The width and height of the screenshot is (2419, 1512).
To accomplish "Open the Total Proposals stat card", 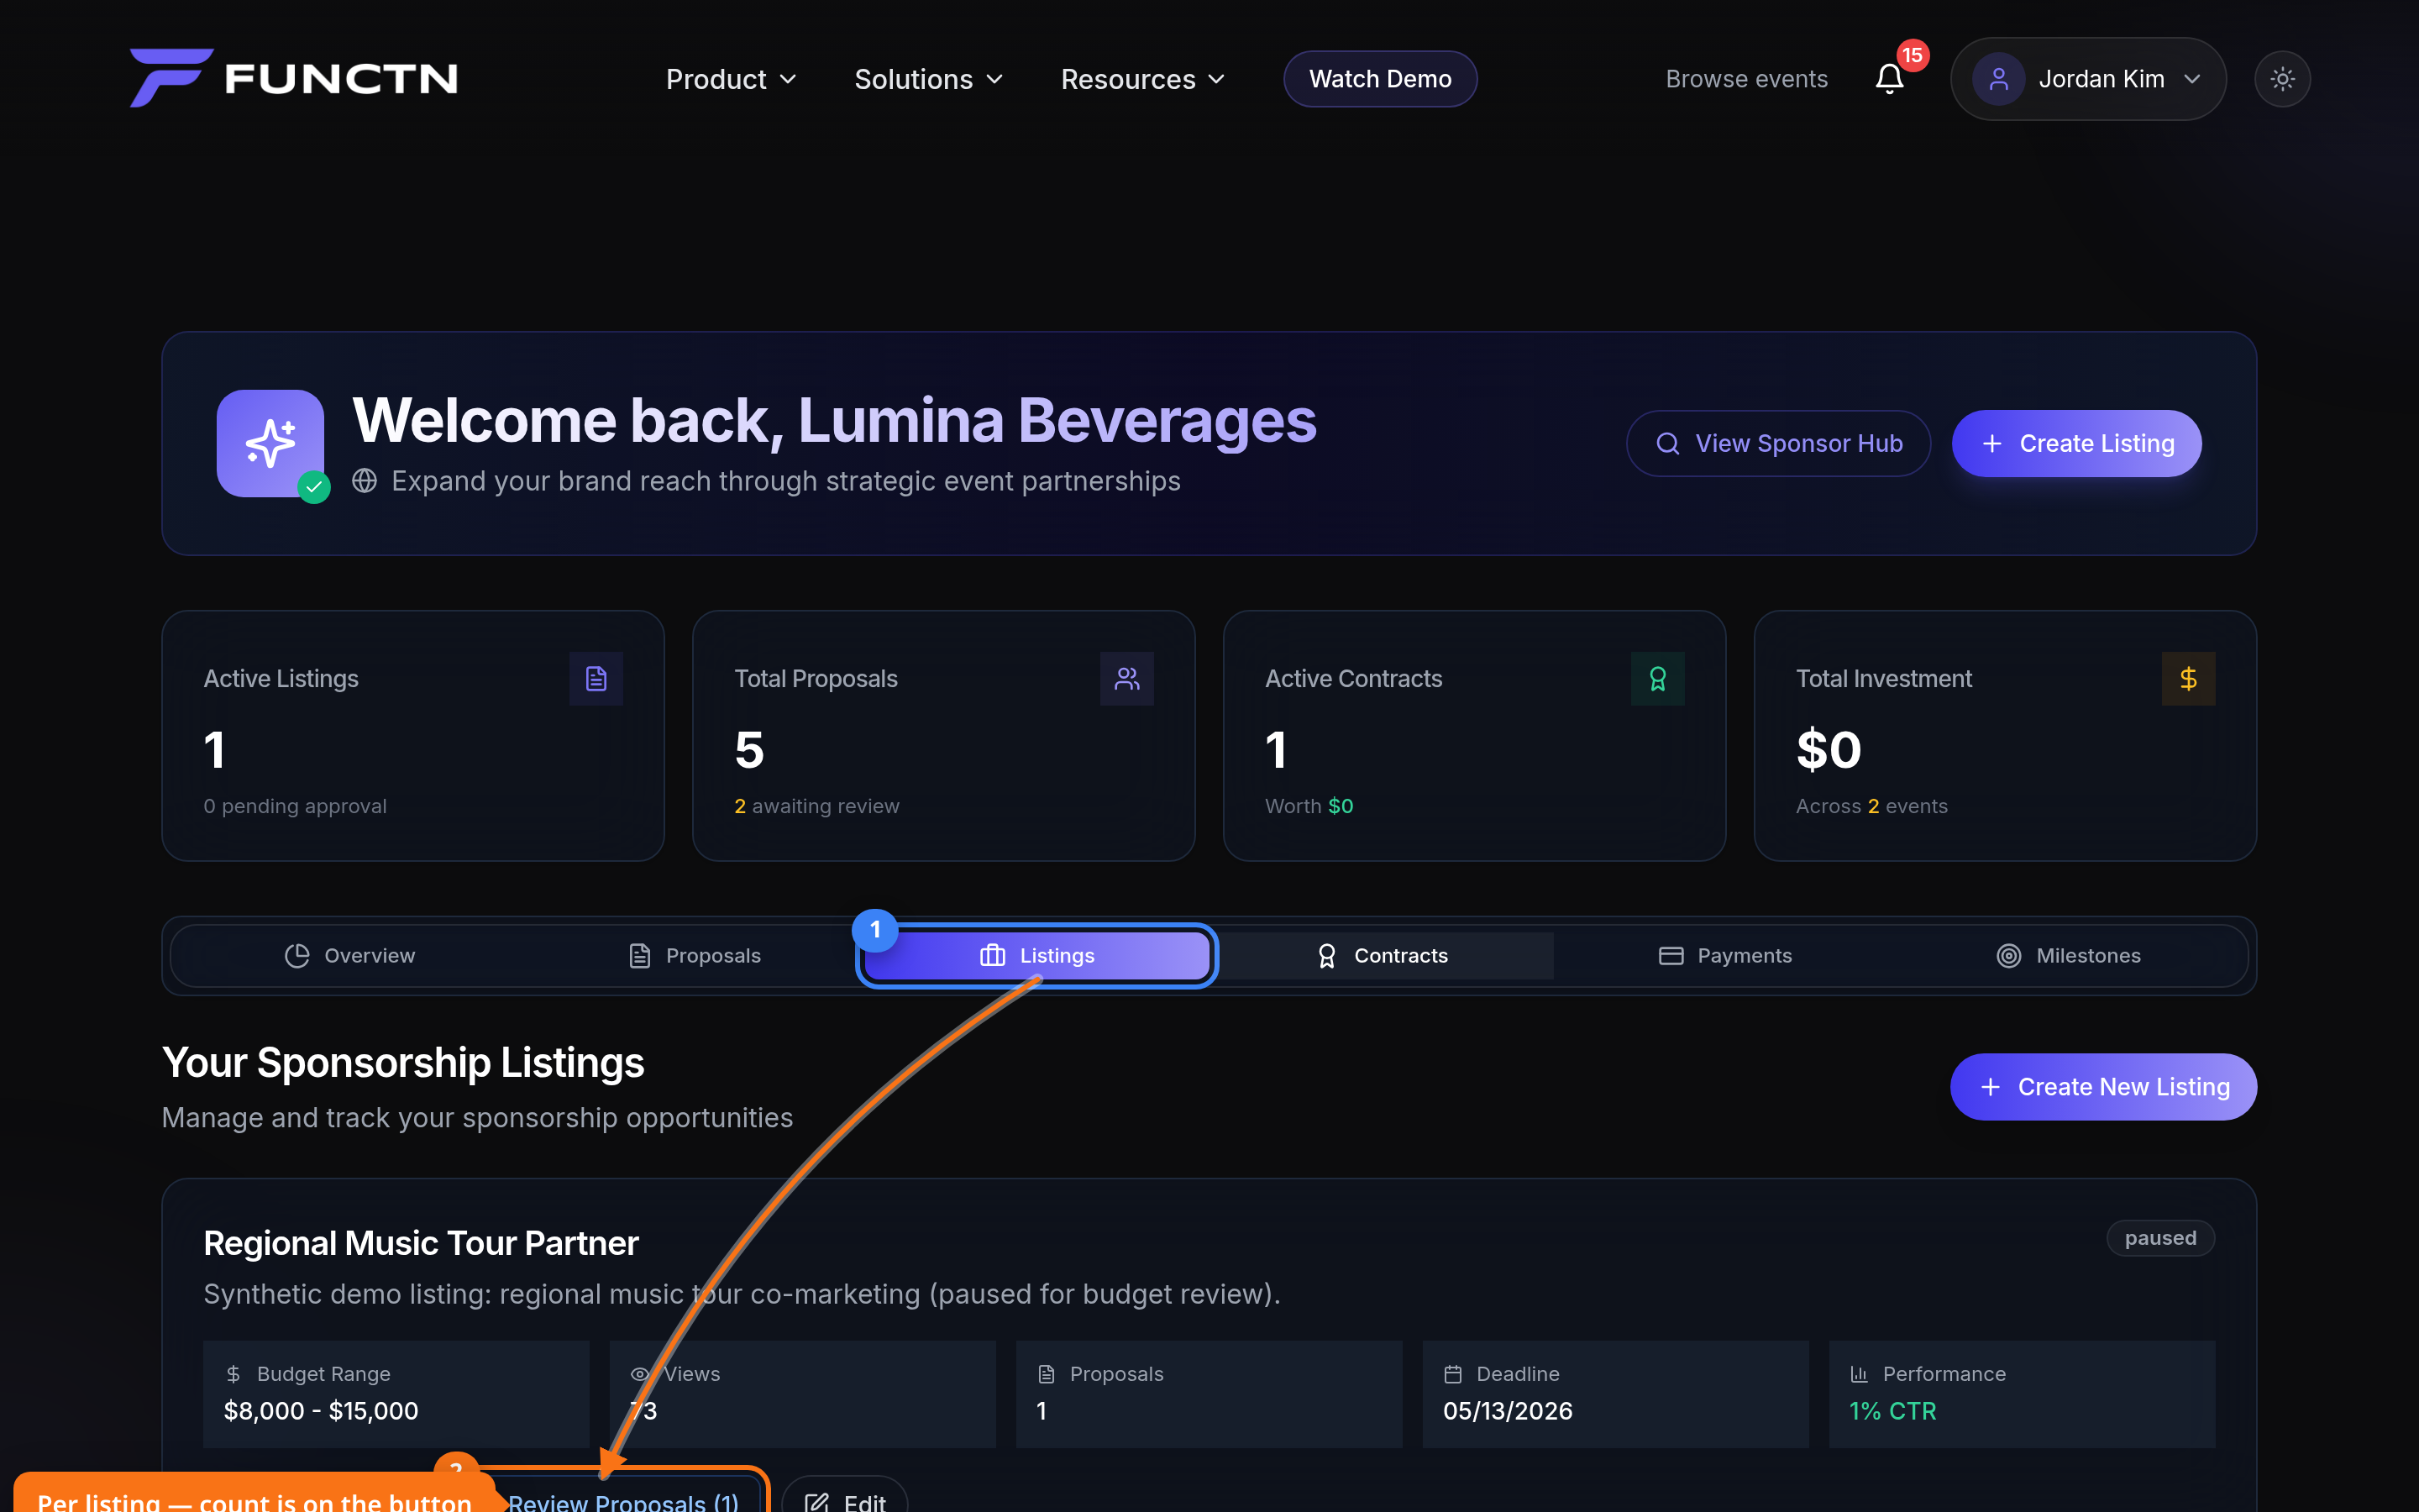I will coord(943,736).
